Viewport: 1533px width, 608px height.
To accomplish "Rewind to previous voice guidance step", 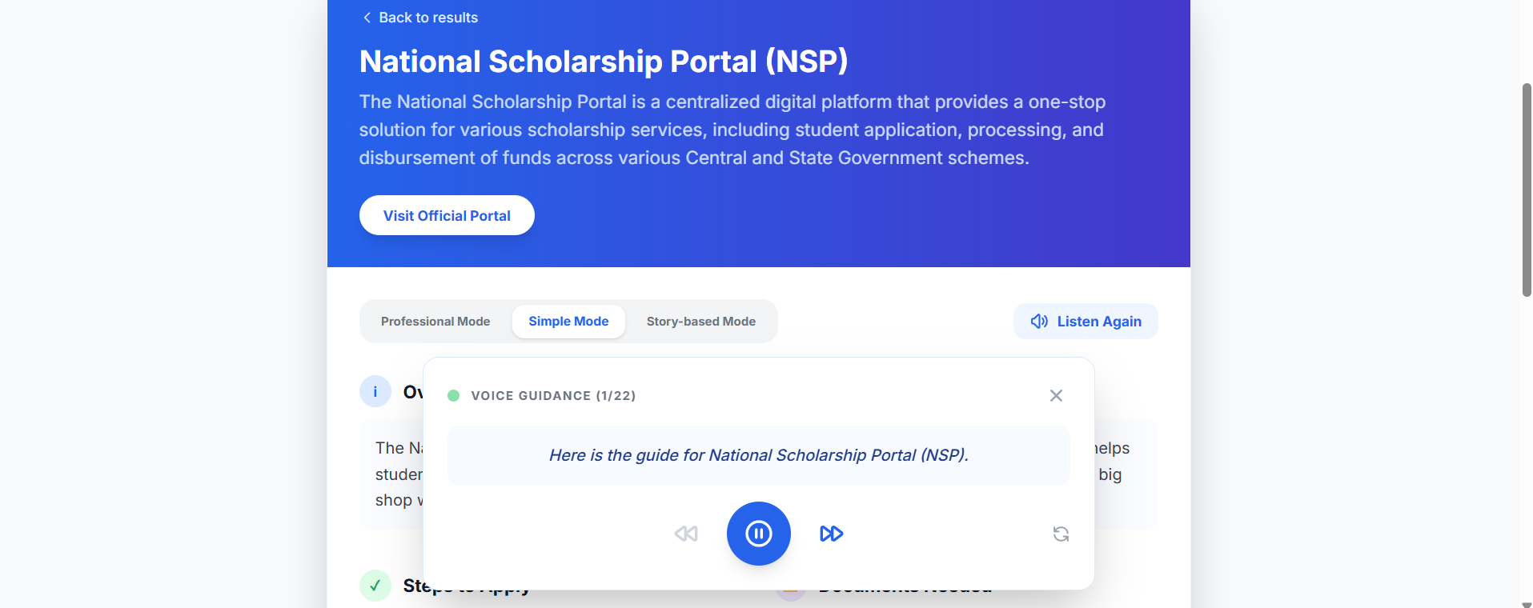I will click(x=686, y=534).
